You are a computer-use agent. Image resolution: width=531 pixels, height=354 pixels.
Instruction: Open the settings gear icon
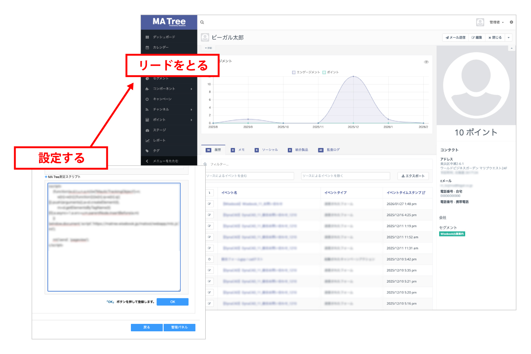pos(511,22)
